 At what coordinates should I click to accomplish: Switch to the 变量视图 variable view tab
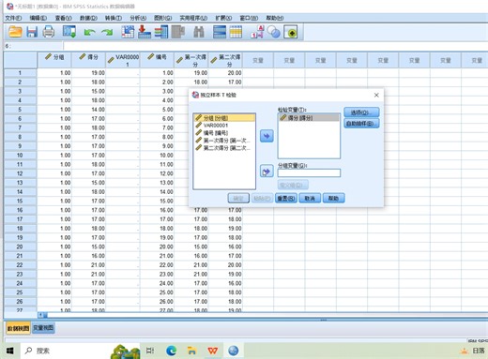point(43,328)
